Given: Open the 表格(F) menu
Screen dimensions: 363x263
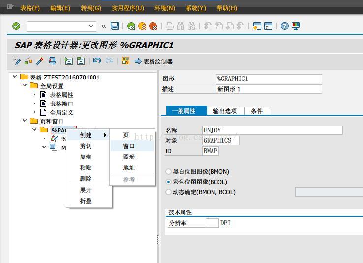Looking at the screenshot, I should [30, 8].
